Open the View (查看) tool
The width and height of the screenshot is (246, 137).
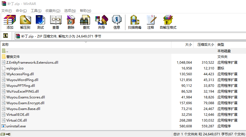point(56,20)
